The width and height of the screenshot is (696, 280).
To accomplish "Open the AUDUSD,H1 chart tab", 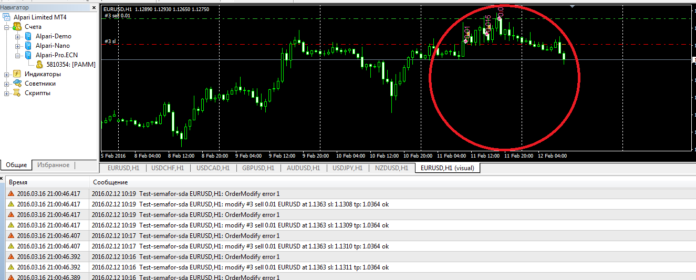I will pos(303,168).
